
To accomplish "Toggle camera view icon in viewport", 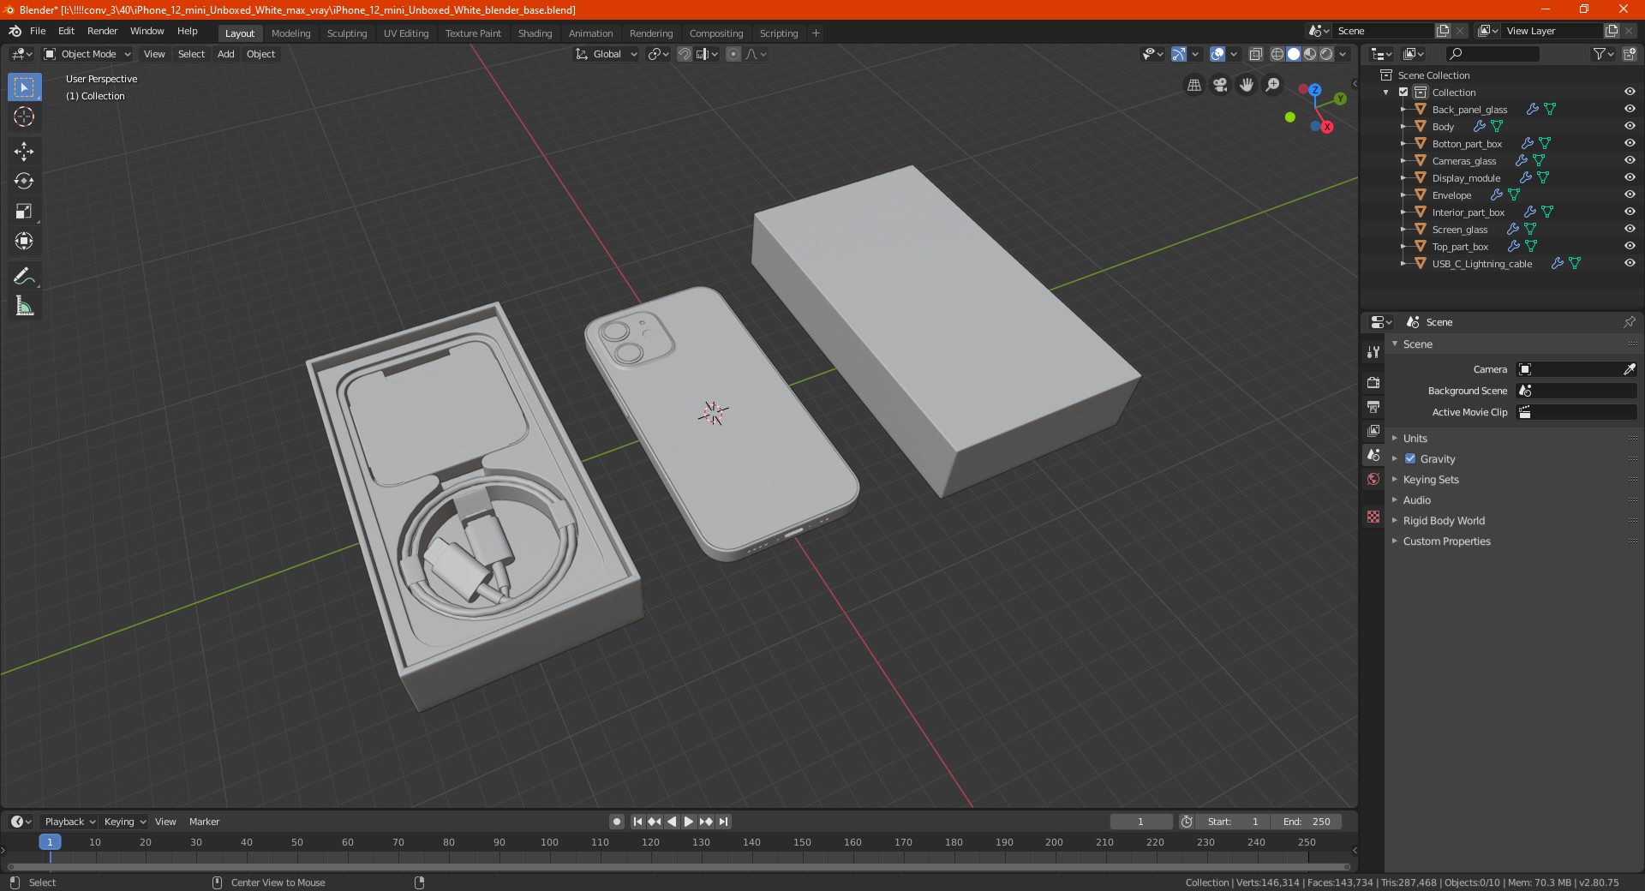I will pos(1220,85).
